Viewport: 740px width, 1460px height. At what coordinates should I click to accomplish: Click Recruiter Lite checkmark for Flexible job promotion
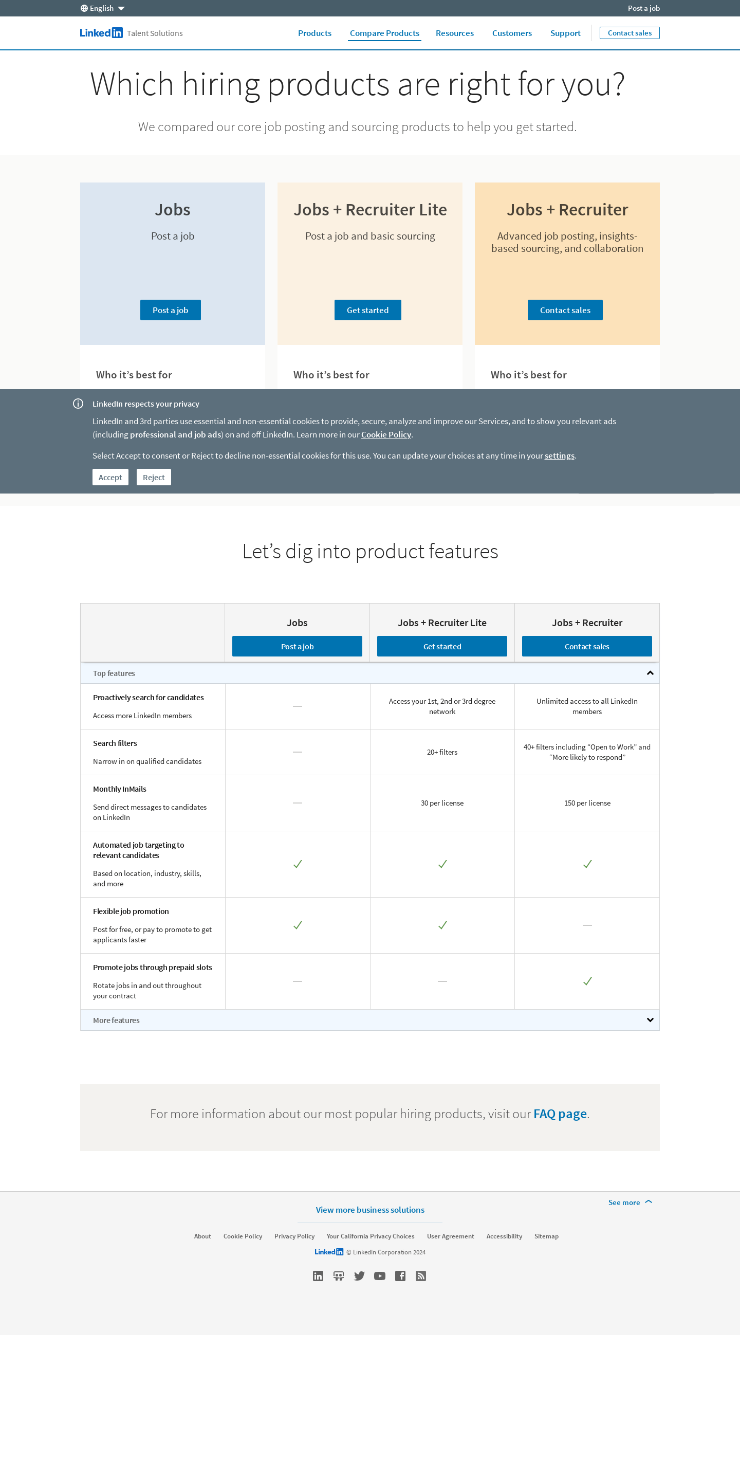[442, 925]
